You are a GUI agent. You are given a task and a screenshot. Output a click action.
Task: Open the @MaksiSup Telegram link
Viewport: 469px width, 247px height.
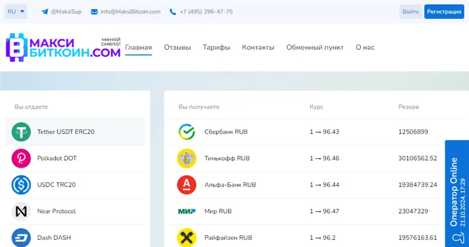click(x=66, y=12)
